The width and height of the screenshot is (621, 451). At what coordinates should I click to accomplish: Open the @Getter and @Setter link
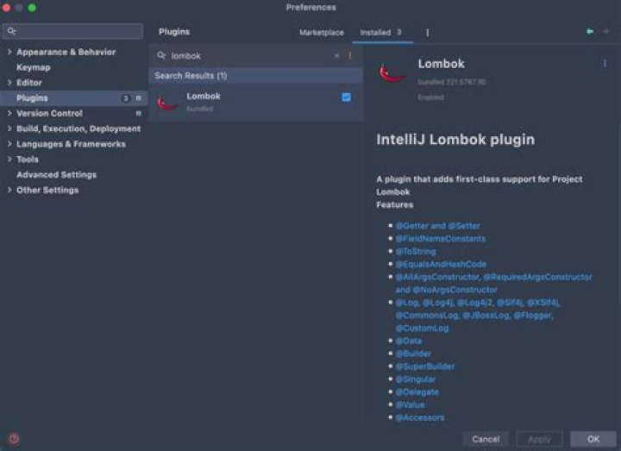[437, 226]
